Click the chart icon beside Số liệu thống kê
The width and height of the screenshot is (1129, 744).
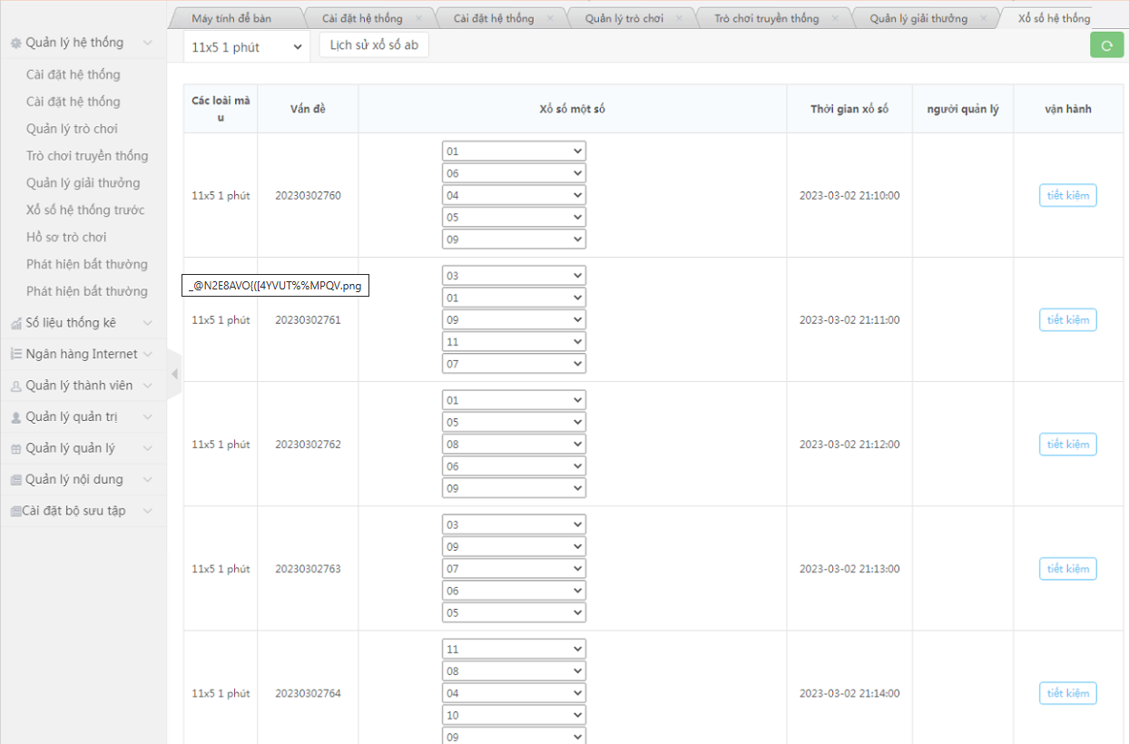click(15, 324)
